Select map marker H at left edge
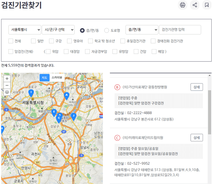 click(2, 130)
